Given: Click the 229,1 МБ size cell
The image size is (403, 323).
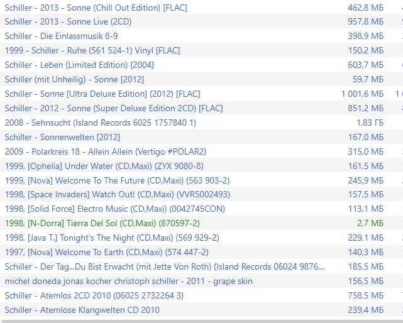Looking at the screenshot, I should pyautogui.click(x=366, y=238).
